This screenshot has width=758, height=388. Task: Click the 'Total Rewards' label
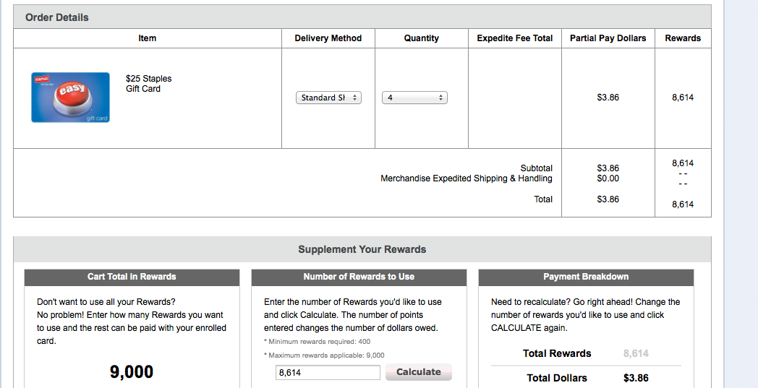click(x=557, y=353)
